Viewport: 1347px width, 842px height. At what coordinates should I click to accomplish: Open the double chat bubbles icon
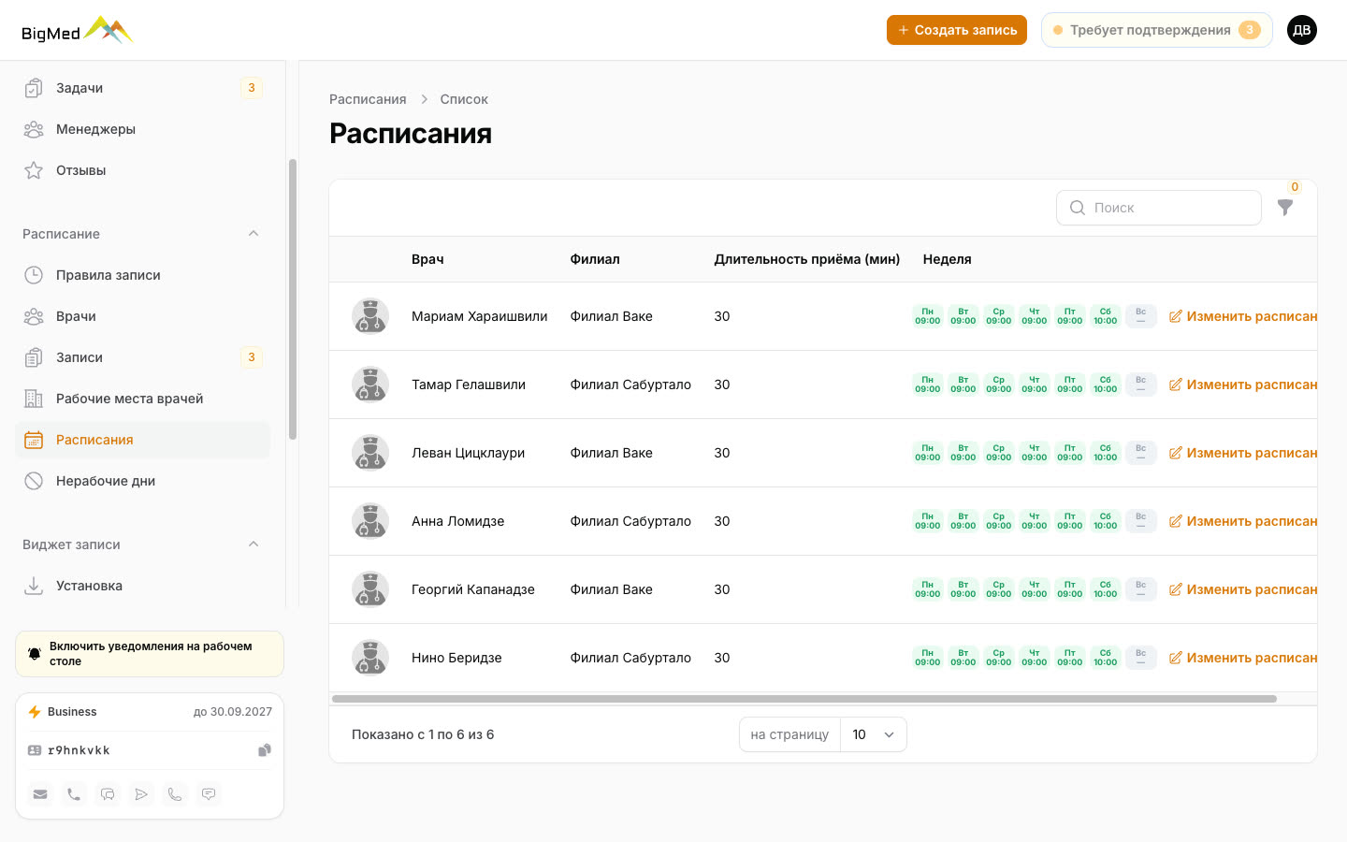tap(108, 794)
